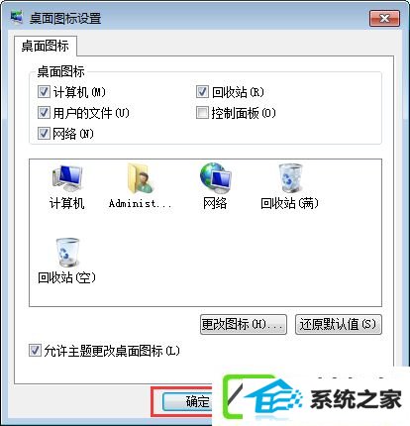Viewport: 410px width, 426px height.
Task: Close the 桌面图标设置 dialog window
Action: click(x=384, y=18)
